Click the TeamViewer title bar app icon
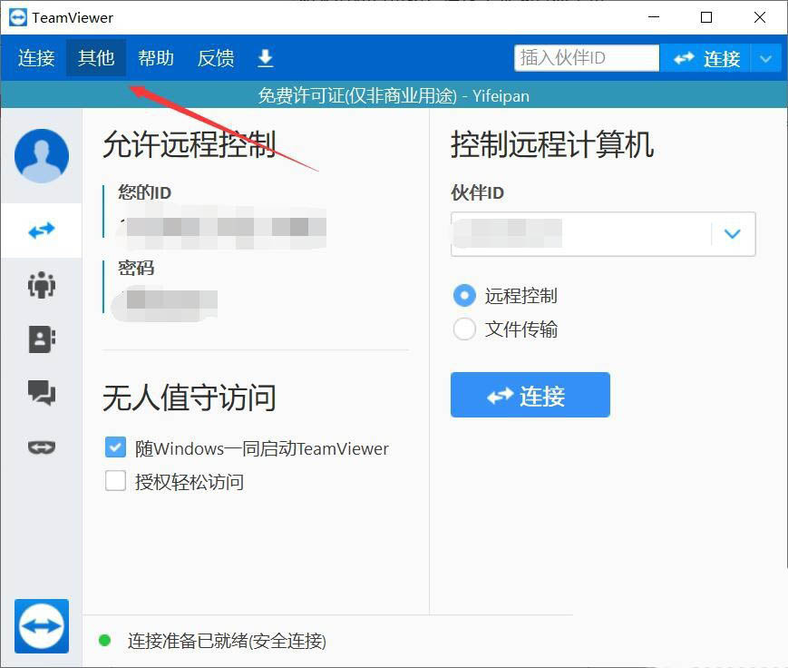The height and width of the screenshot is (668, 788). 18,17
